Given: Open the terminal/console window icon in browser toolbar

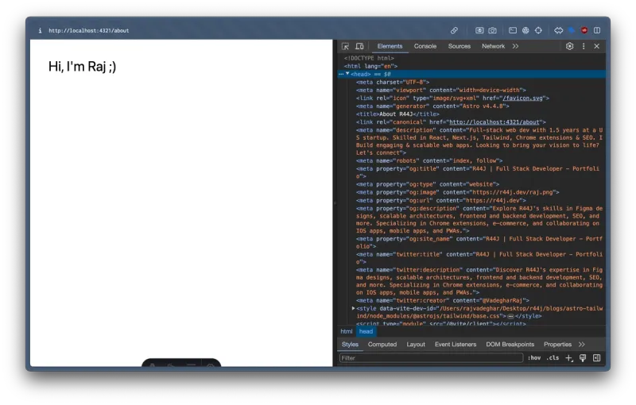Looking at the screenshot, I should click(x=513, y=30).
